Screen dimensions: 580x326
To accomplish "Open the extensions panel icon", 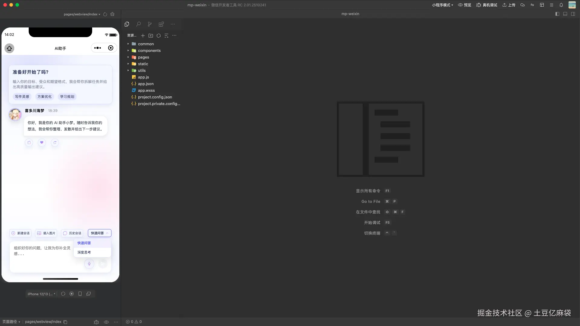I will [x=161, y=24].
